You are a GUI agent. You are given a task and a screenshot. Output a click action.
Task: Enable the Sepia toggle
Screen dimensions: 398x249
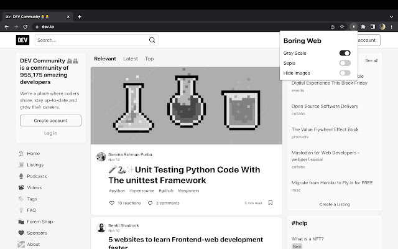pos(345,63)
